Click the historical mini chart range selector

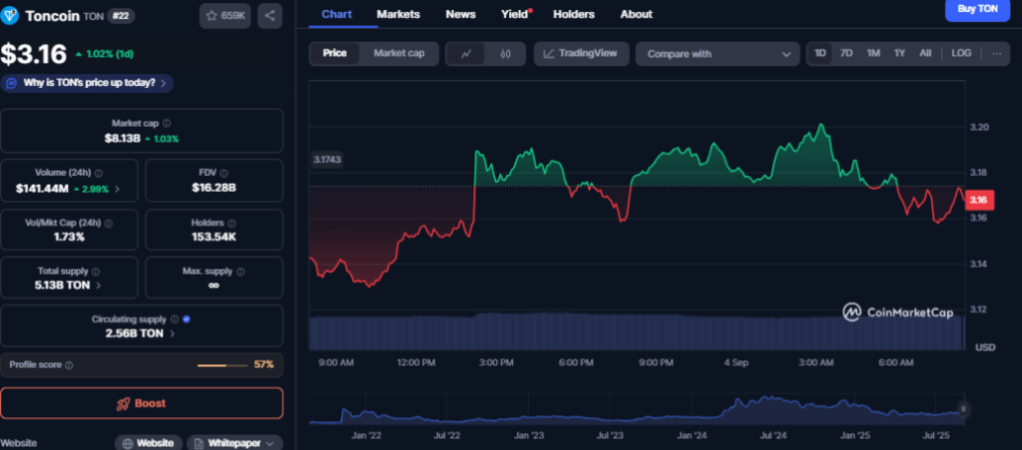pos(636,410)
